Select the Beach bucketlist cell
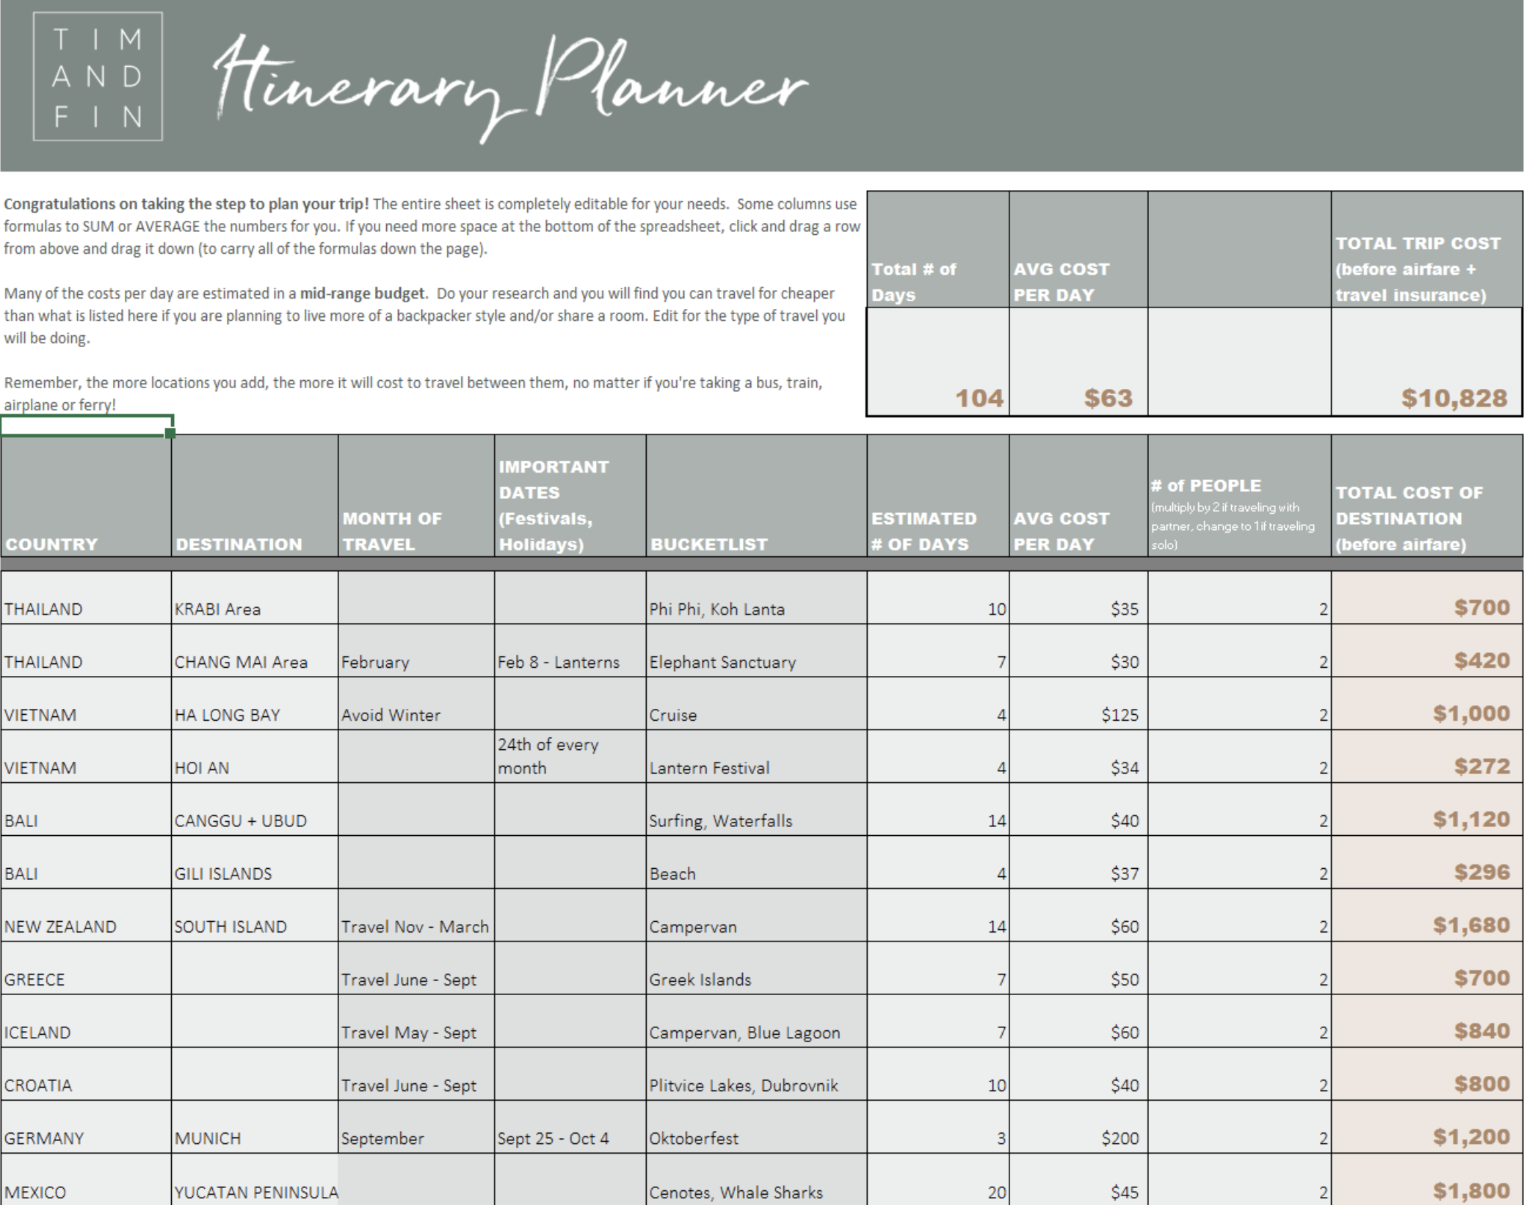The image size is (1524, 1205). pyautogui.click(x=756, y=862)
